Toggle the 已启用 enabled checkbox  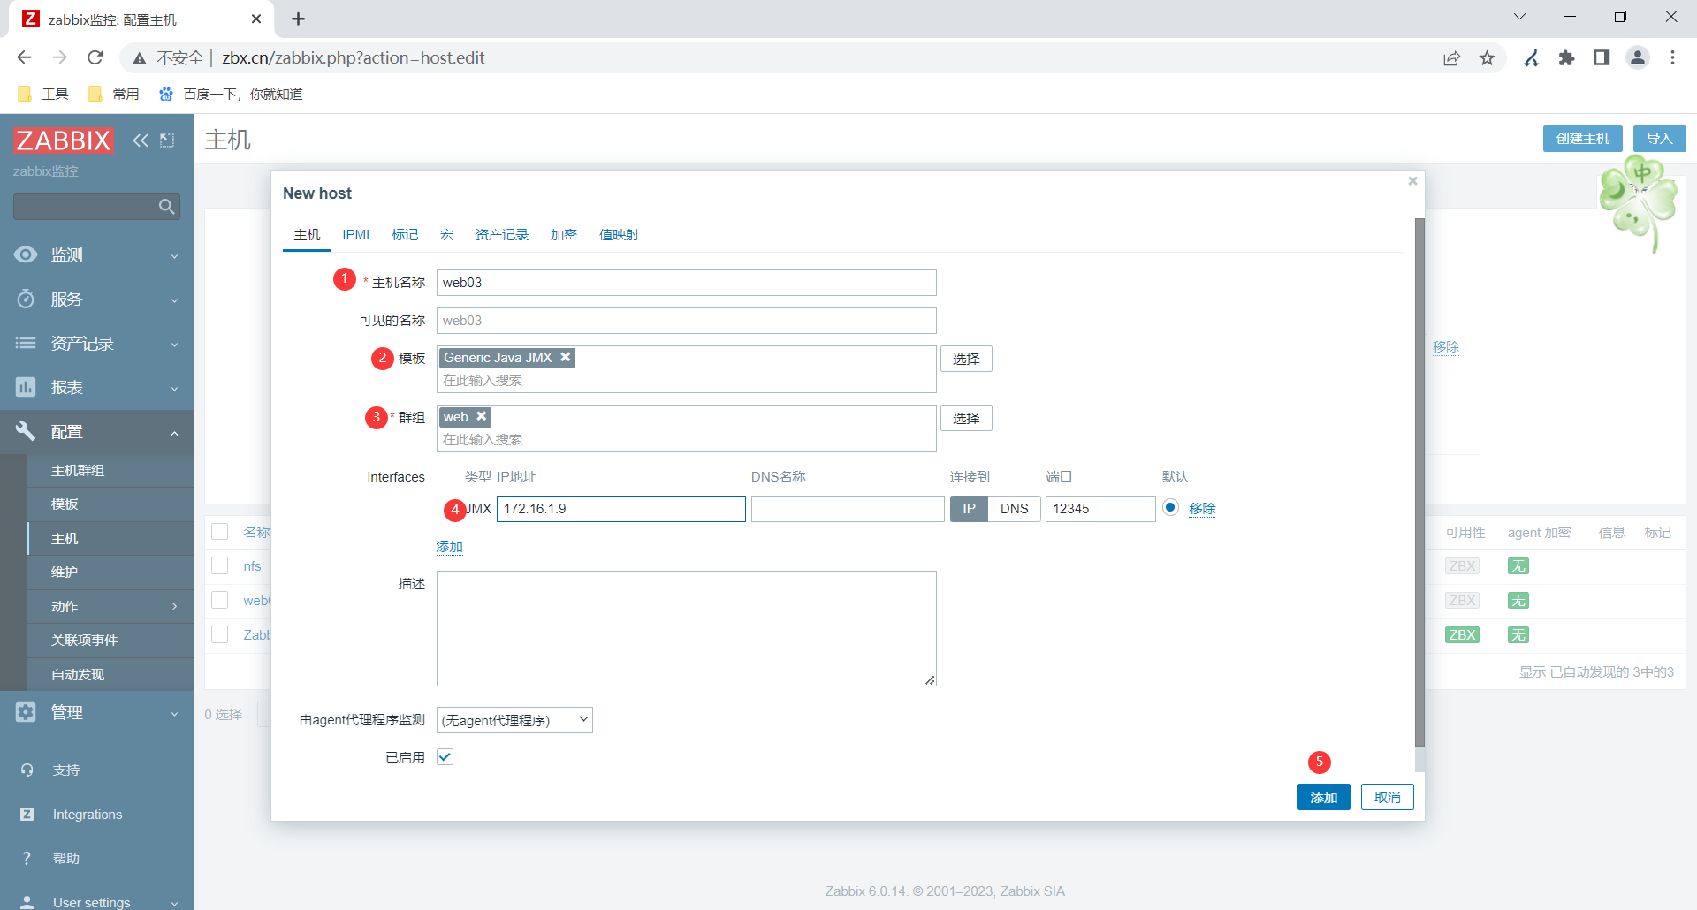[x=445, y=757]
